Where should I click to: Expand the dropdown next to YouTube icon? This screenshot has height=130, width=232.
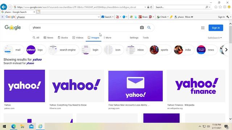point(120,17)
